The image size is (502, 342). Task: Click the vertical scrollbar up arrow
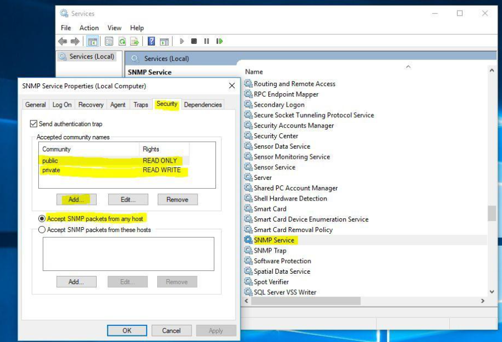pos(492,70)
